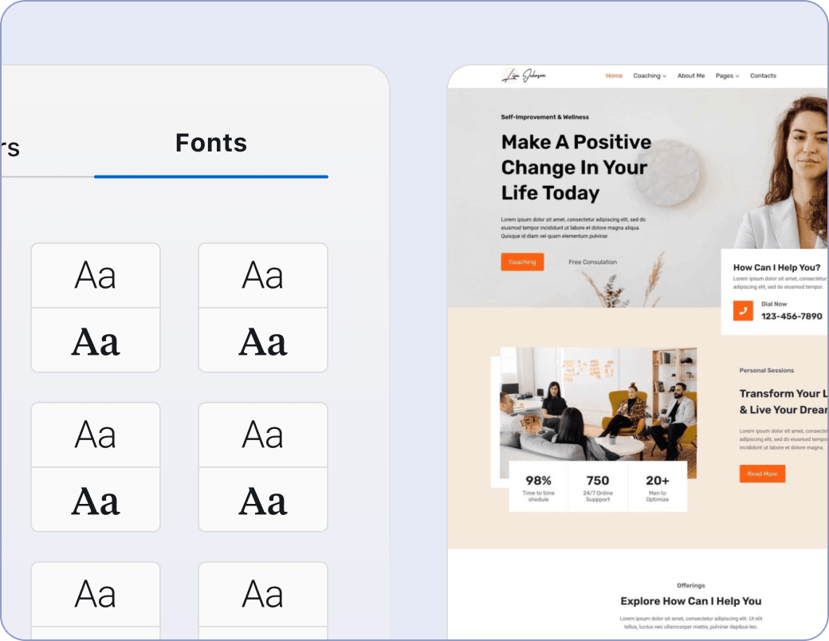Open the Contacts page link
Screen dimensions: 829x641
pos(763,76)
